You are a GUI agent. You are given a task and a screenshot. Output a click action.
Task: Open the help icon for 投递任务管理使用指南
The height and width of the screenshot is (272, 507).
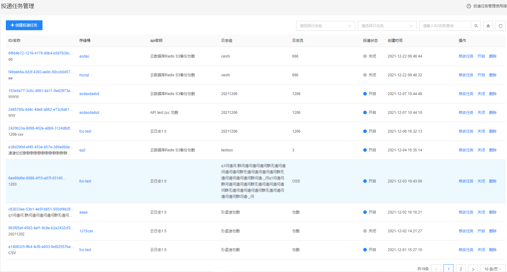tap(469, 6)
